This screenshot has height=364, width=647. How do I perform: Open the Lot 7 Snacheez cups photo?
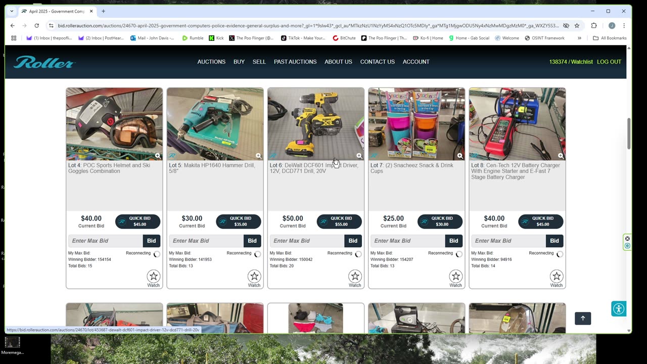[x=417, y=124]
